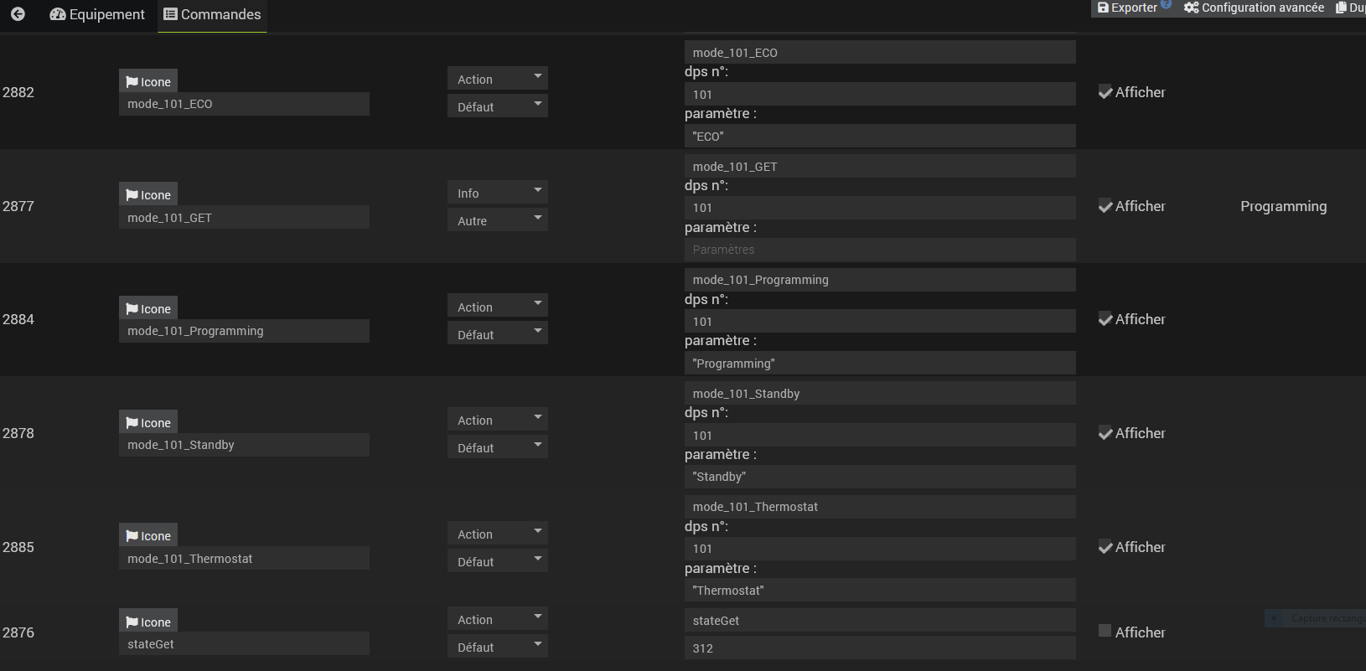Set icon for mode_101_Standby command
The width and height of the screenshot is (1366, 671).
(148, 422)
